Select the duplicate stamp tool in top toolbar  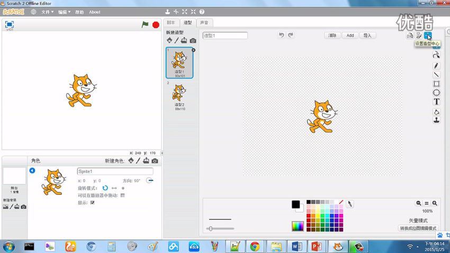(168, 12)
